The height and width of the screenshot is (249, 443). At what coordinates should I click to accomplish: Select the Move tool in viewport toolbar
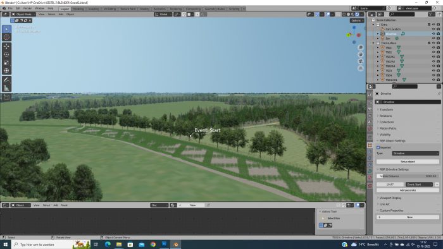point(6,46)
